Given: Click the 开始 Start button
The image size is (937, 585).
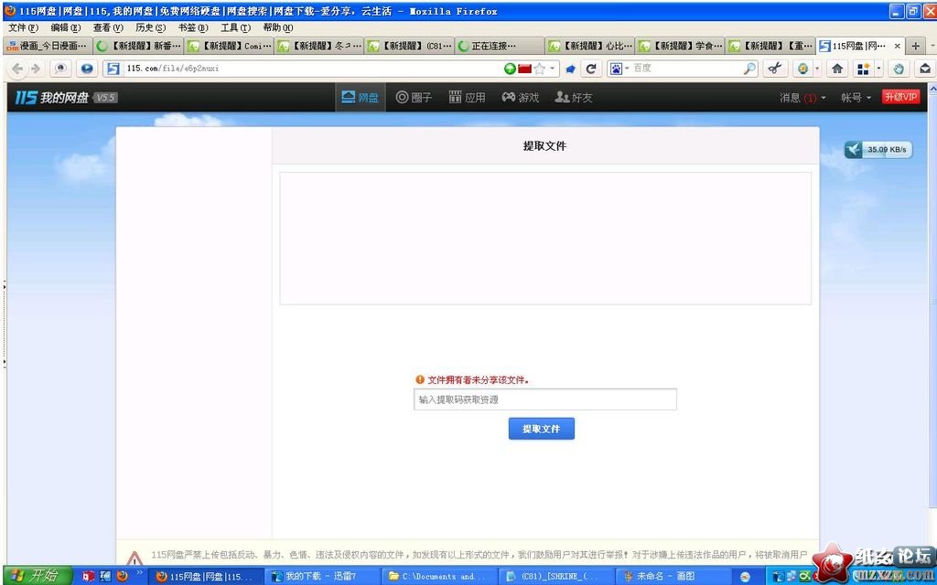Looking at the screenshot, I should click(x=35, y=576).
